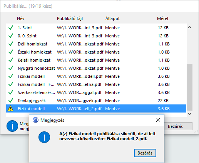
Task: Click the checkmark icon of Nyugati homlokzat
Action: [x=11, y=68]
